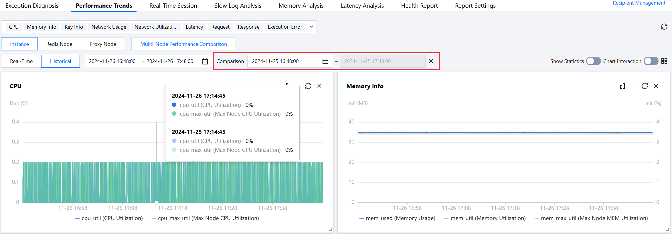Close the Memory Info panel
Viewport: 672px width, 234px height.
point(656,86)
